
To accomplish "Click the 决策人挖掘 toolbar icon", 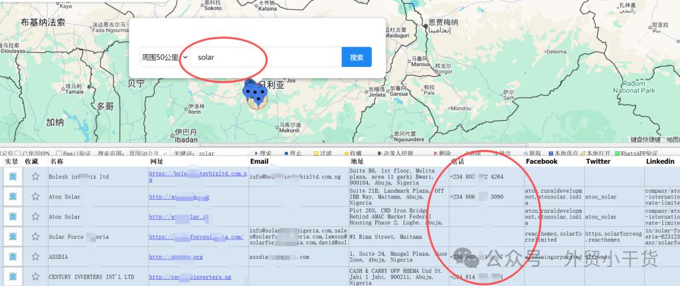I will point(378,153).
